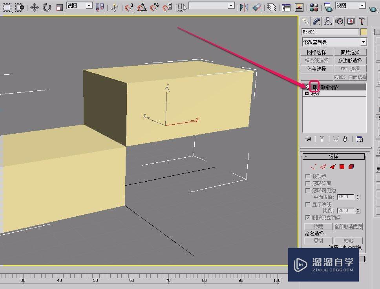Click the 多边形选择 button

tap(349, 61)
